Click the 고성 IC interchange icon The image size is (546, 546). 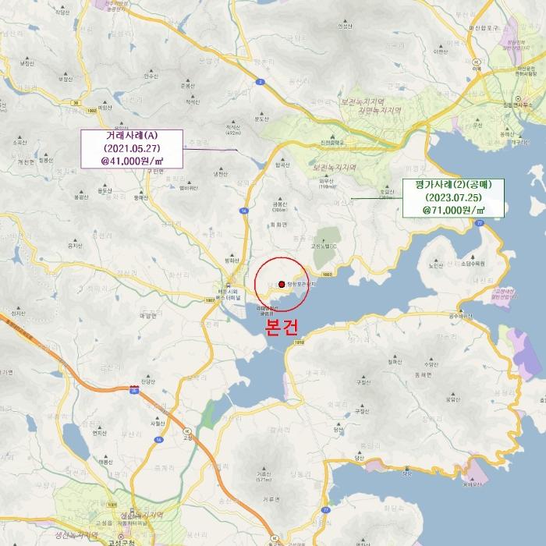tap(188, 431)
